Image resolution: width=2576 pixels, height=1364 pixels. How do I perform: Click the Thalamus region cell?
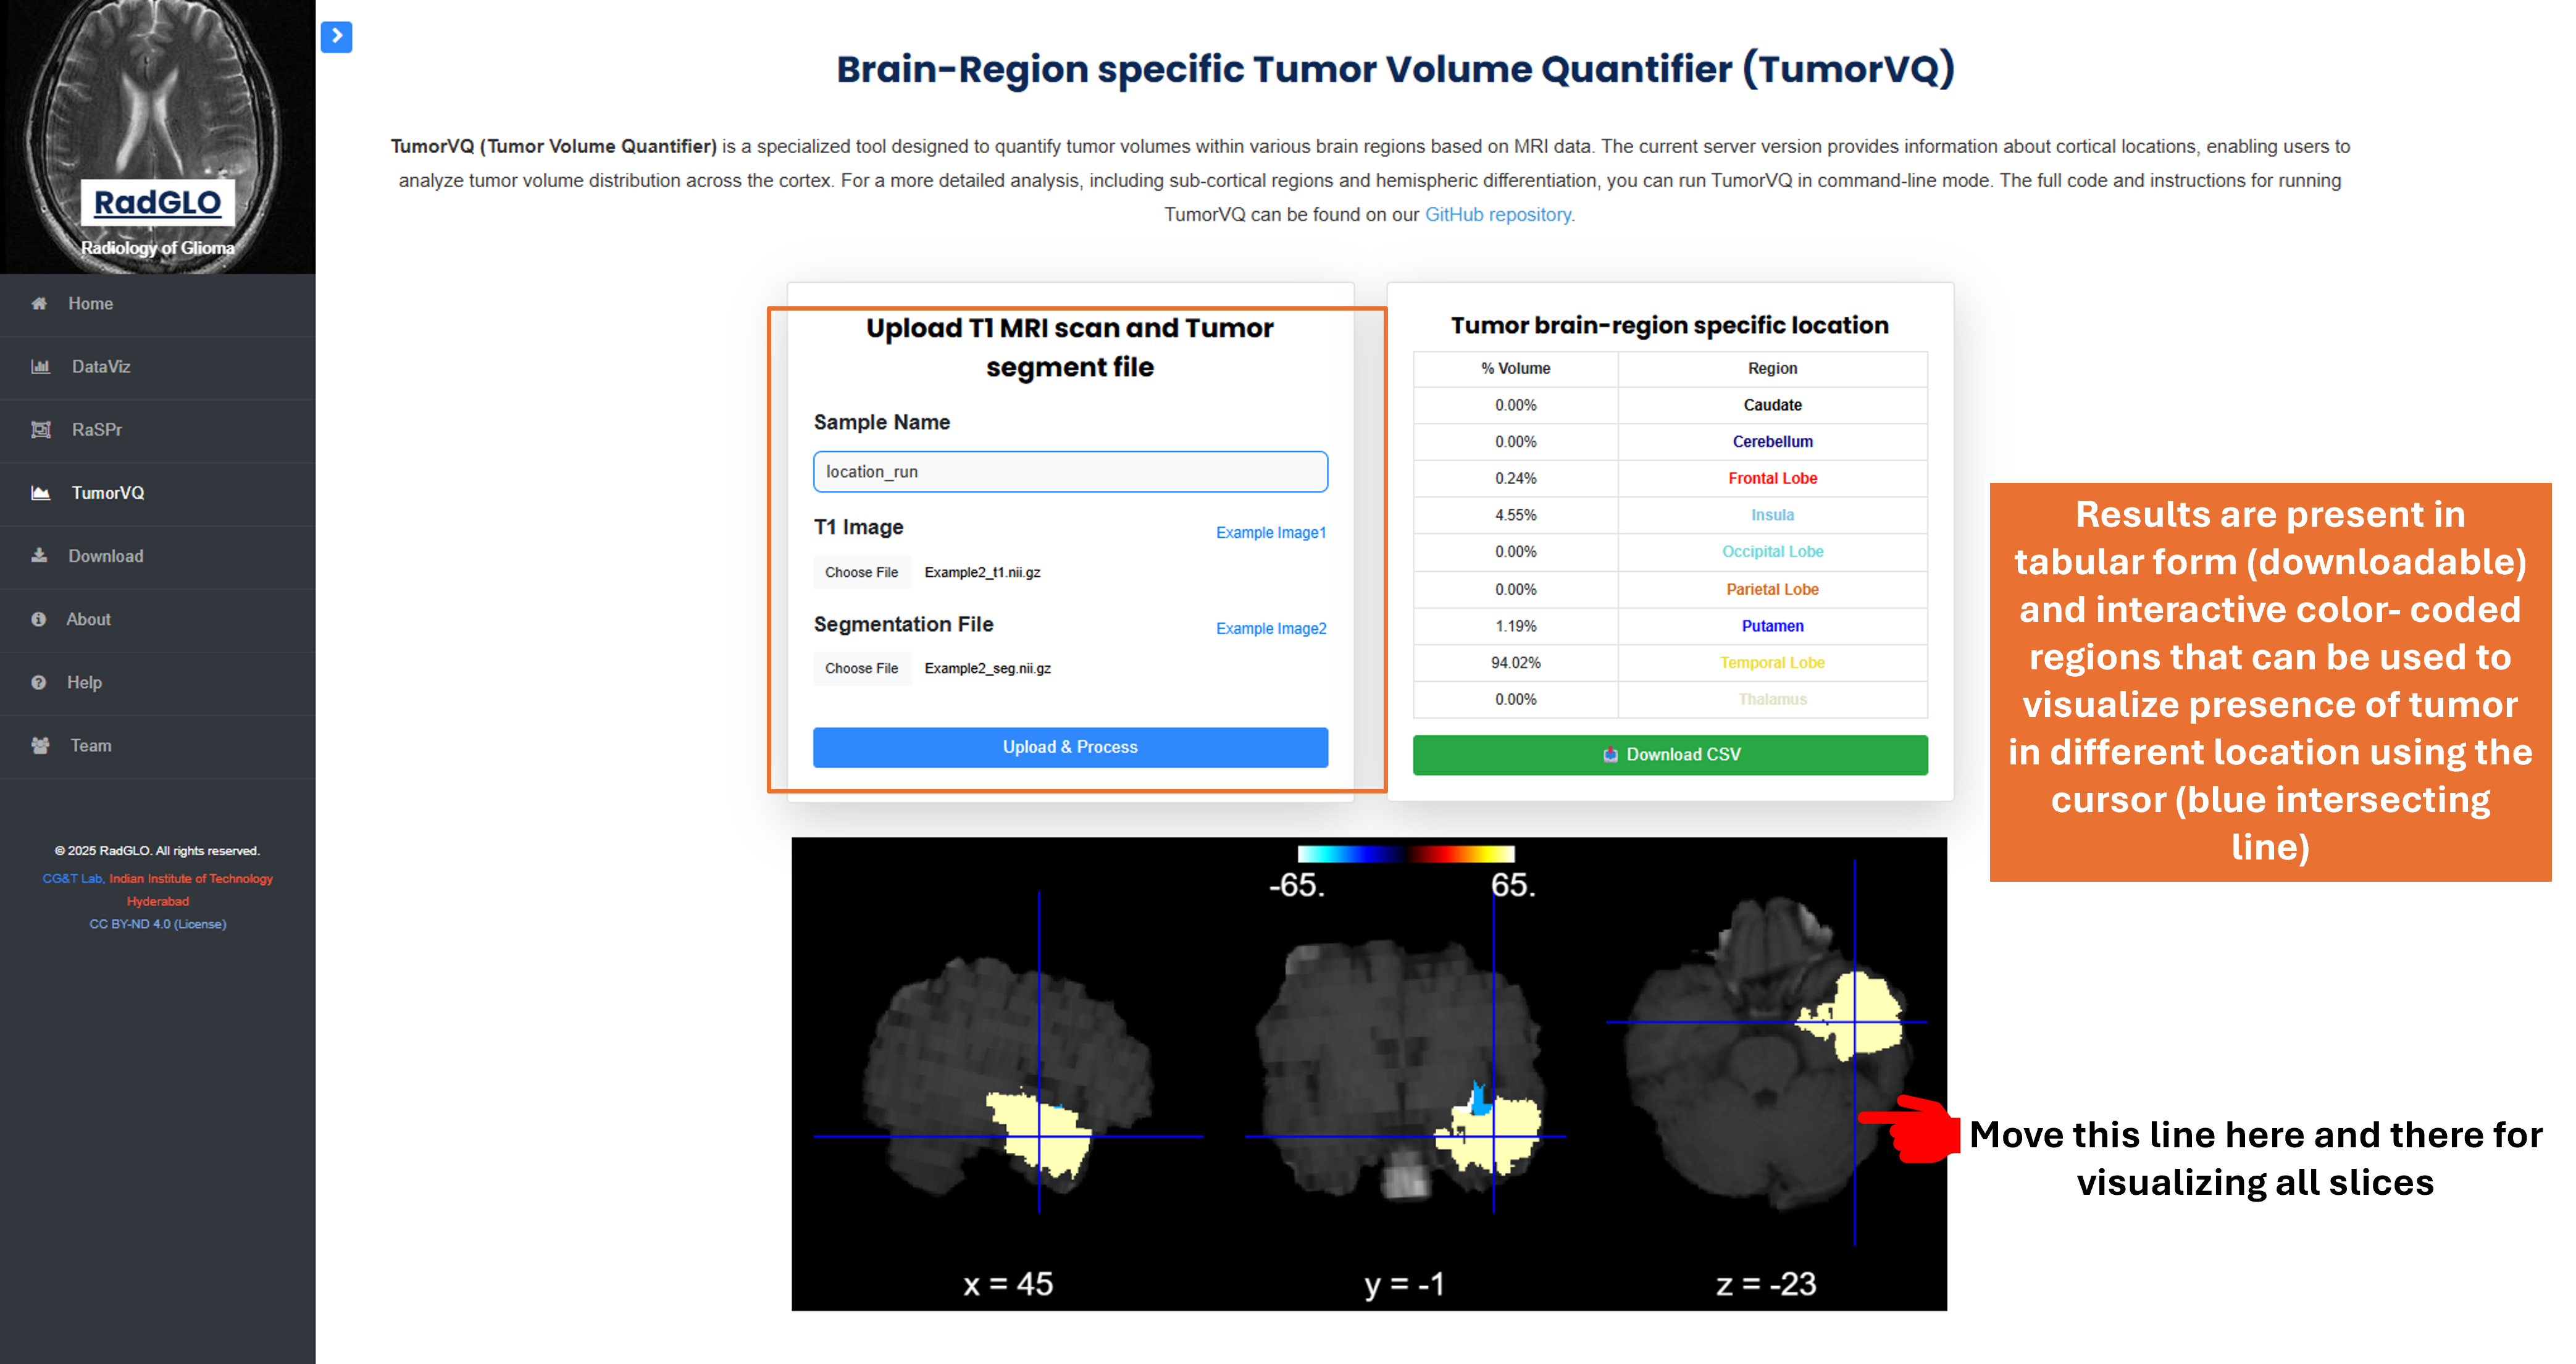[x=1772, y=699]
